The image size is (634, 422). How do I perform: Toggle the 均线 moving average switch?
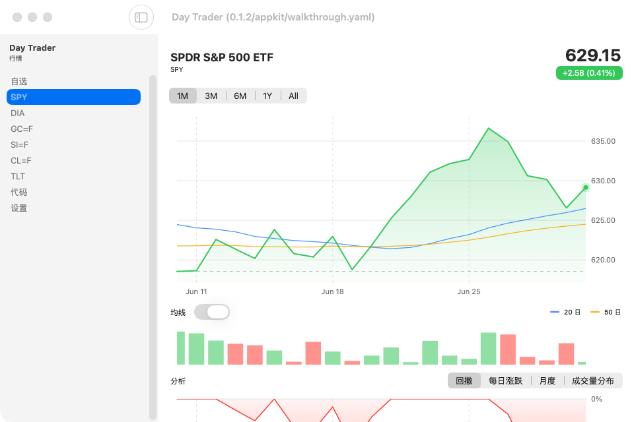pos(212,312)
